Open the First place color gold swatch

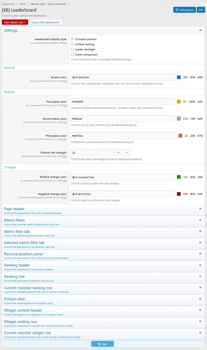179,102
